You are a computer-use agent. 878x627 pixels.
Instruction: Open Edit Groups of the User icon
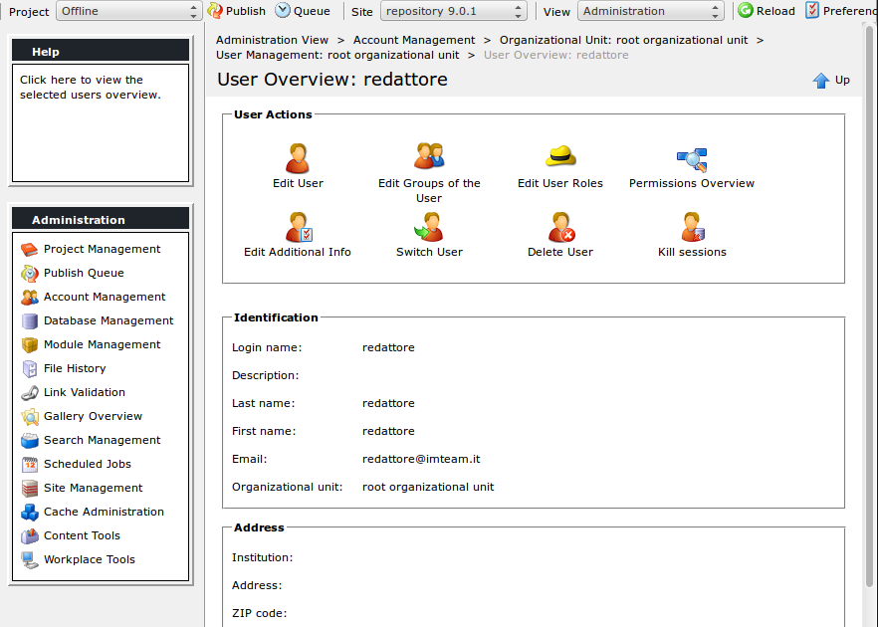(429, 156)
